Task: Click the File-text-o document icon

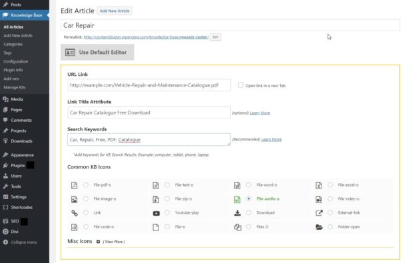Action: click(x=156, y=185)
